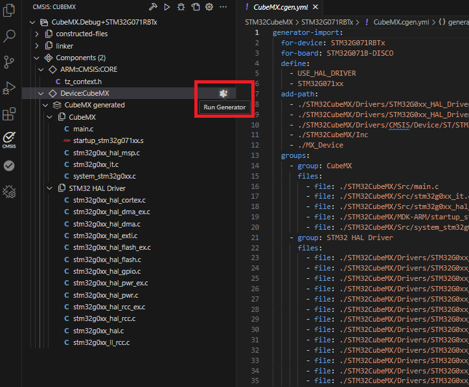Viewport: 469px width, 387px height.
Task: Open the Search view in activity bar
Action: tap(9, 36)
